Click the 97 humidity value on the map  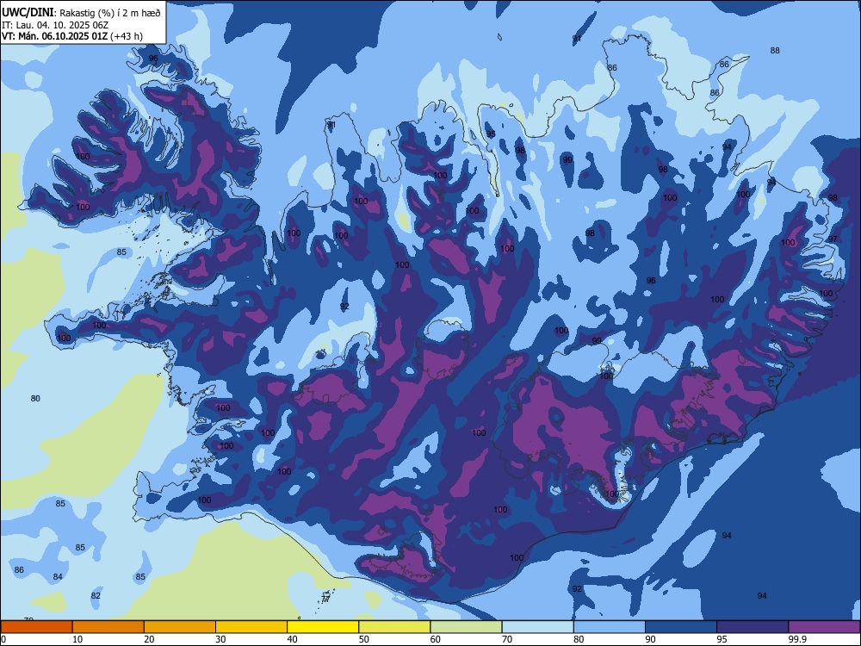[x=833, y=239]
